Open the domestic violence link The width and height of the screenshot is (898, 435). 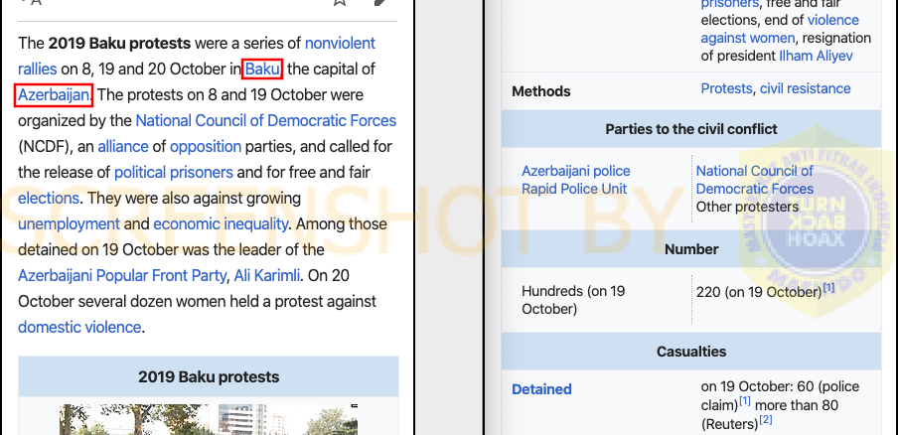(x=79, y=328)
